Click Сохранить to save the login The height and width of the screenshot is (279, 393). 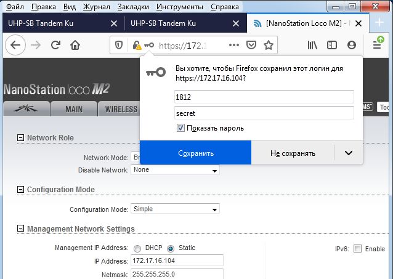tap(195, 153)
